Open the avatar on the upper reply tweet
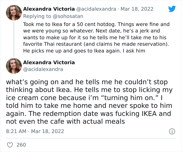Viewport: 182px width, 152px height. pyautogui.click(x=14, y=12)
